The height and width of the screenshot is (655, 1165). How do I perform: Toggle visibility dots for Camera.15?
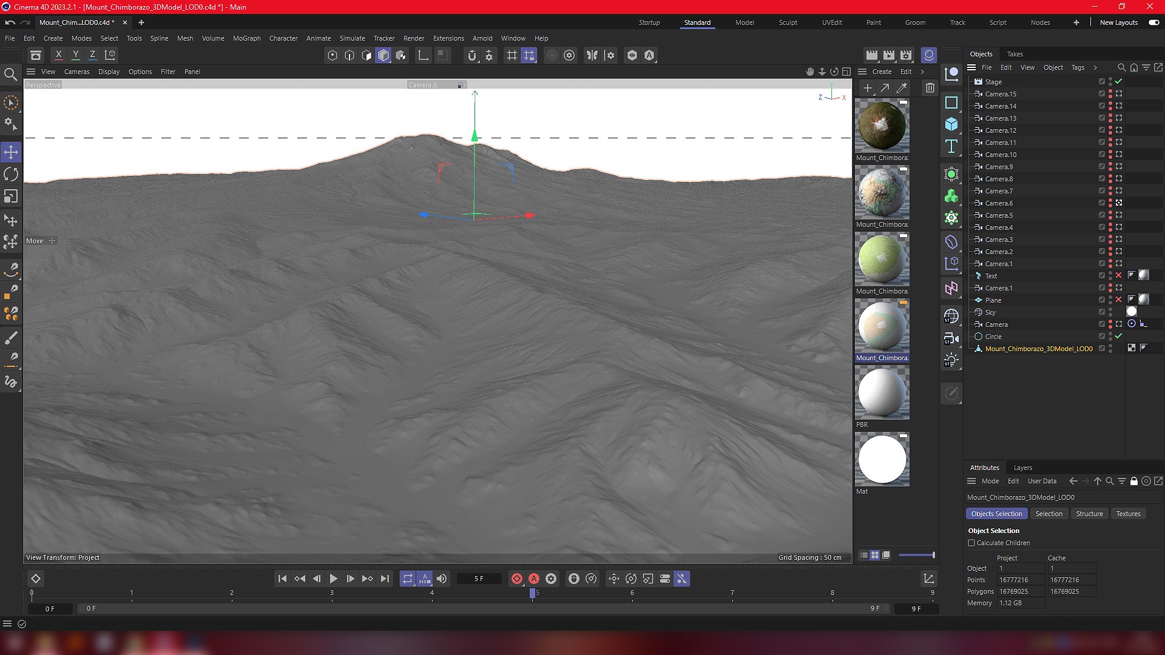pos(1110,94)
